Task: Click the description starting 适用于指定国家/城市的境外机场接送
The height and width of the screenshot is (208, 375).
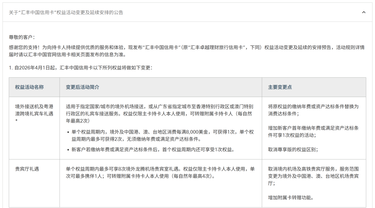Action: pos(159,114)
